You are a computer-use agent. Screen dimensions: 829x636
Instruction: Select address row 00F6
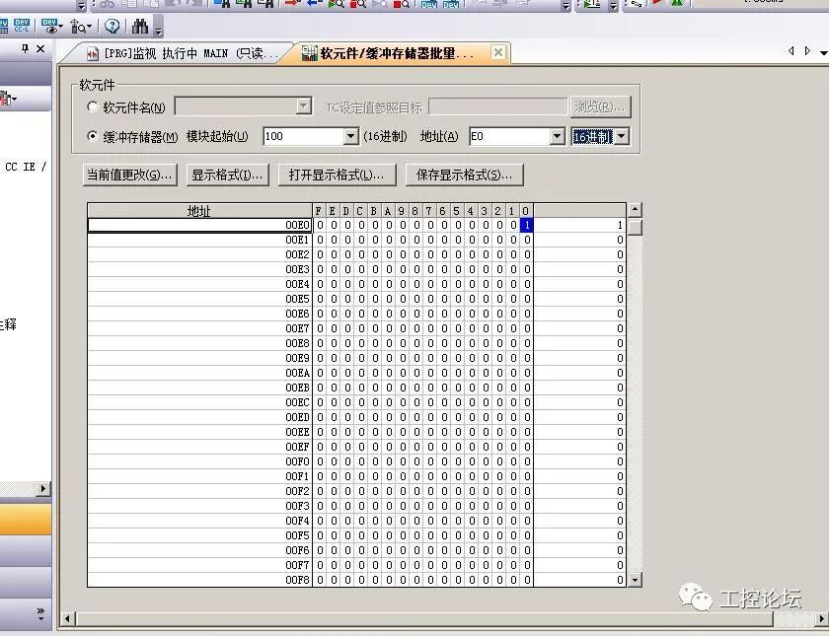[199, 550]
